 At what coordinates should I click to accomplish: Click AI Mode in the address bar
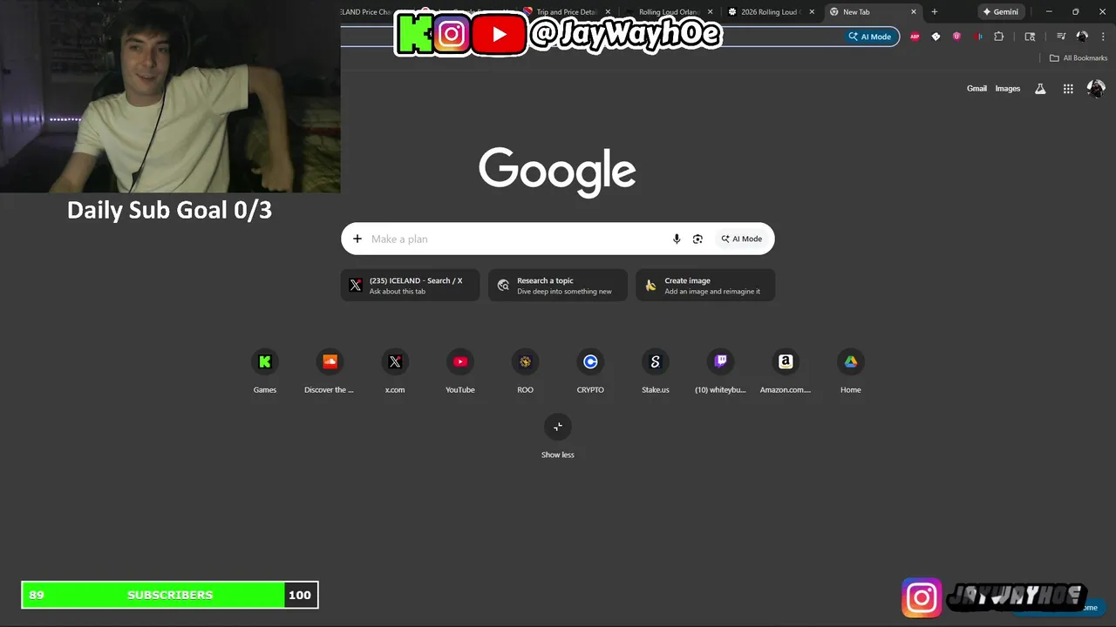click(x=870, y=37)
